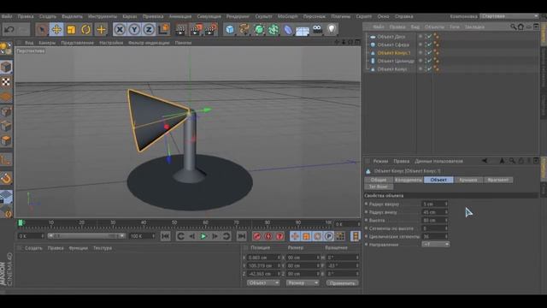
Task: Select the Live Selection arrow tool
Action: pos(42,30)
